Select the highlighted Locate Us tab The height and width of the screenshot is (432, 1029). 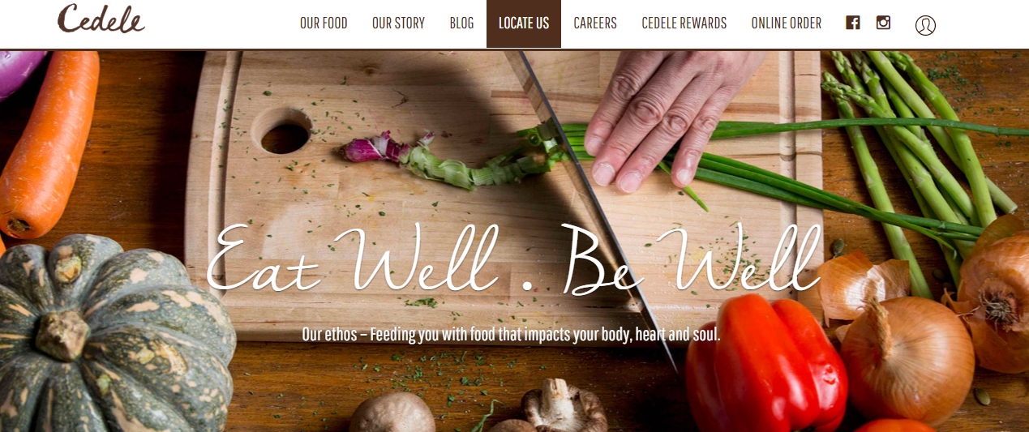point(524,24)
